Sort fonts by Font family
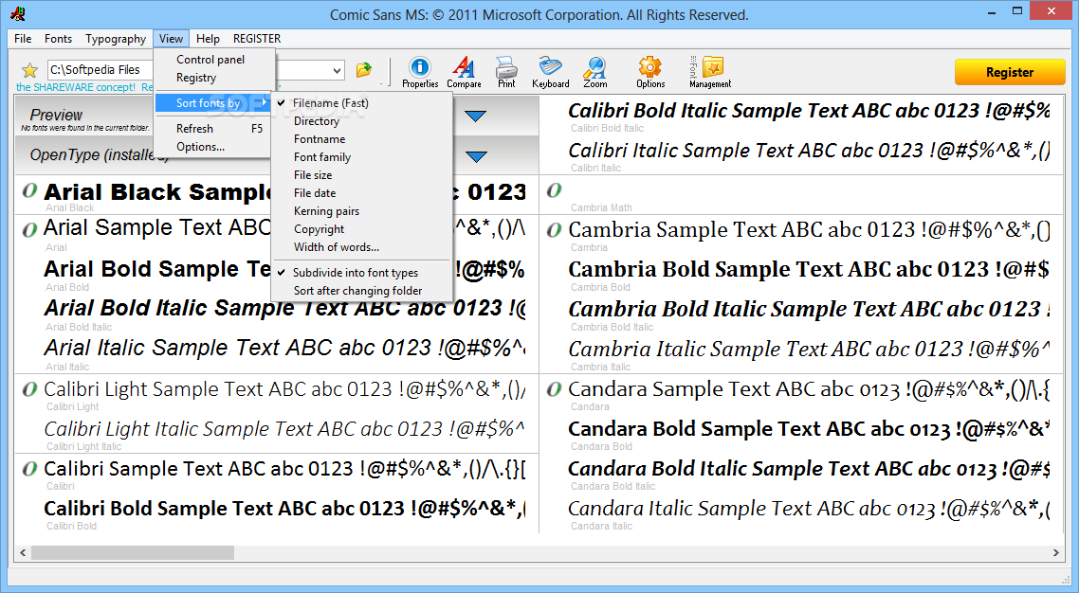Image resolution: width=1079 pixels, height=593 pixels. [x=362, y=156]
